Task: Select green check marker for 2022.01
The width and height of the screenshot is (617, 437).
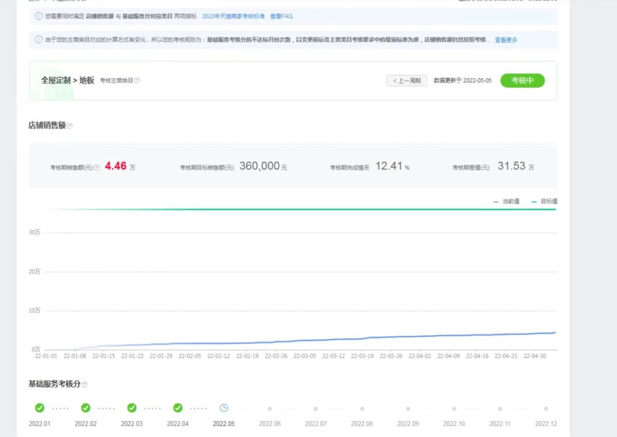Action: tap(39, 408)
